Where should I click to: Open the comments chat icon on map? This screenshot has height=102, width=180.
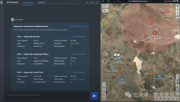click(x=178, y=16)
